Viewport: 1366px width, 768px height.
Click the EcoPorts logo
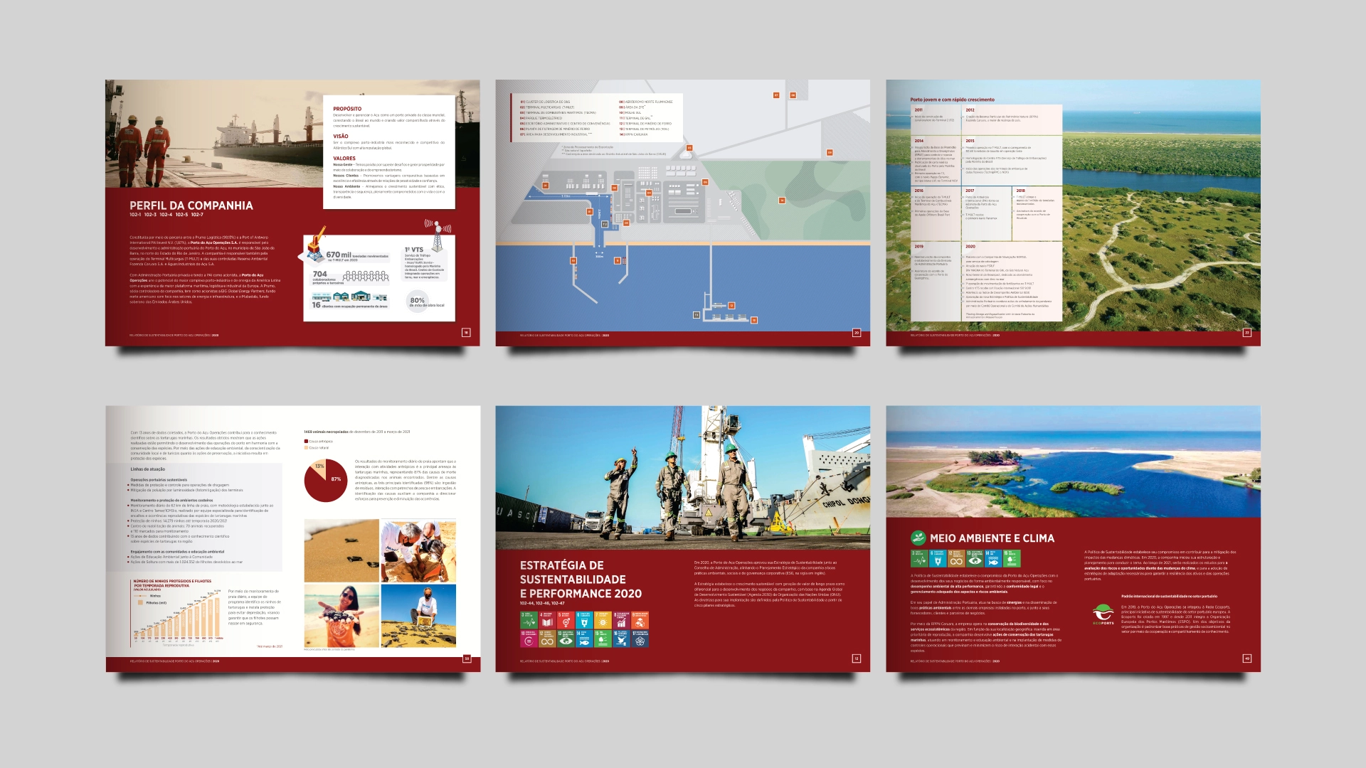pos(1103,614)
